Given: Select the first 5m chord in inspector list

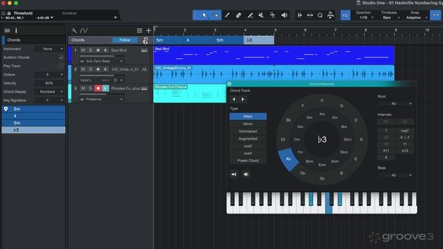Looking at the screenshot, I should pos(34,109).
